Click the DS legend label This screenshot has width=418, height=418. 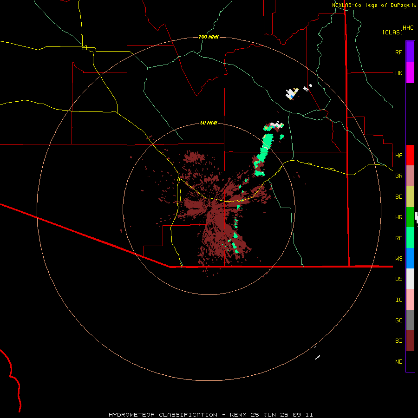tap(398, 279)
